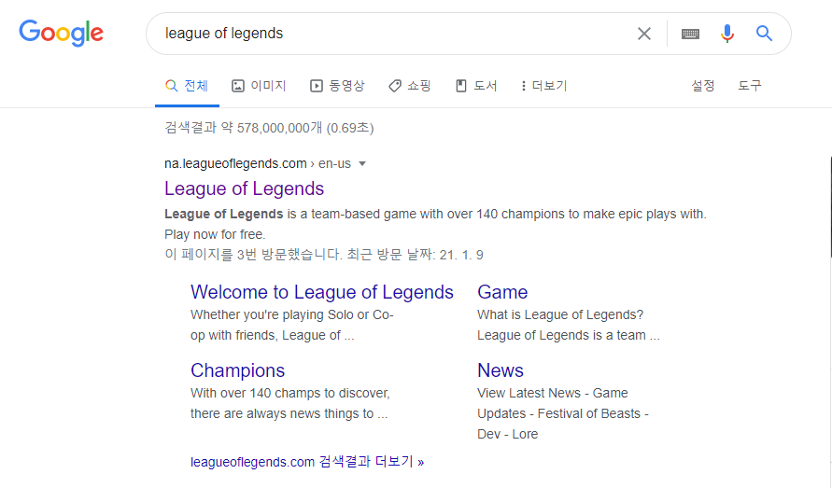This screenshot has height=488, width=832.
Task: Click the snippet 'Play now for free.'
Action: [215, 234]
